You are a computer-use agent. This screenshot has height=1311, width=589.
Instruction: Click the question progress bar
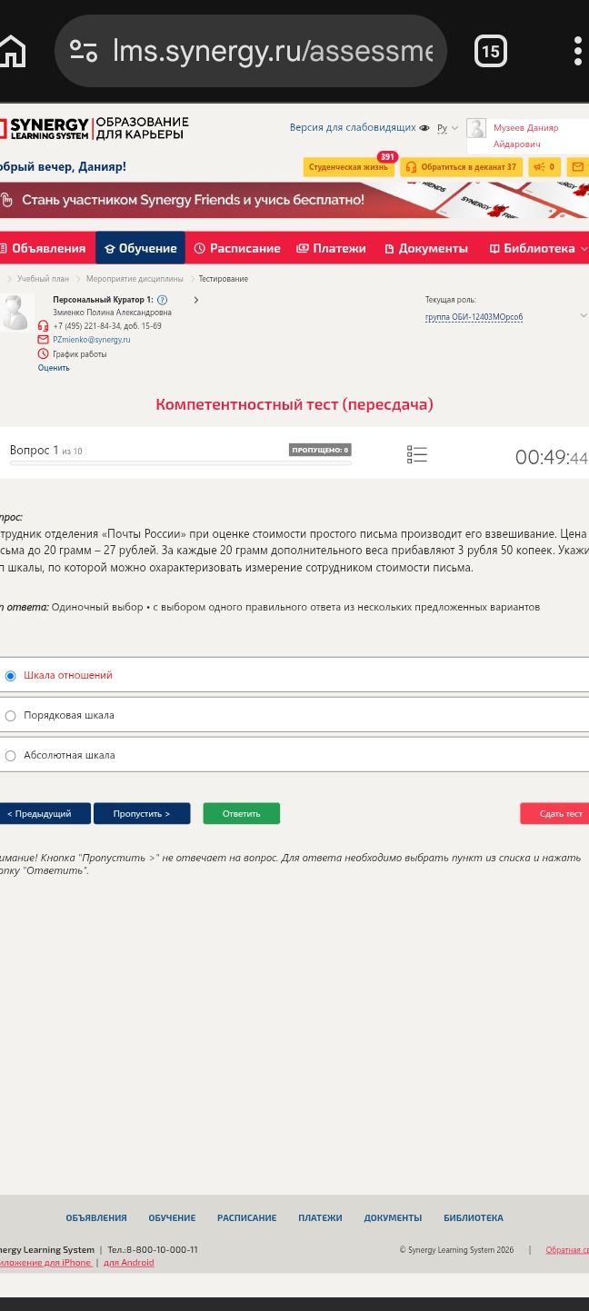pyautogui.click(x=180, y=463)
